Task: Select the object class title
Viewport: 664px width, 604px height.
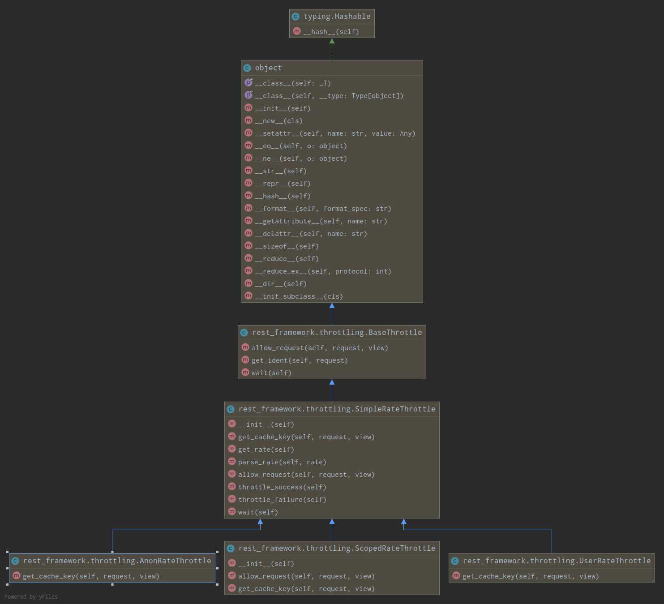Action: point(268,68)
